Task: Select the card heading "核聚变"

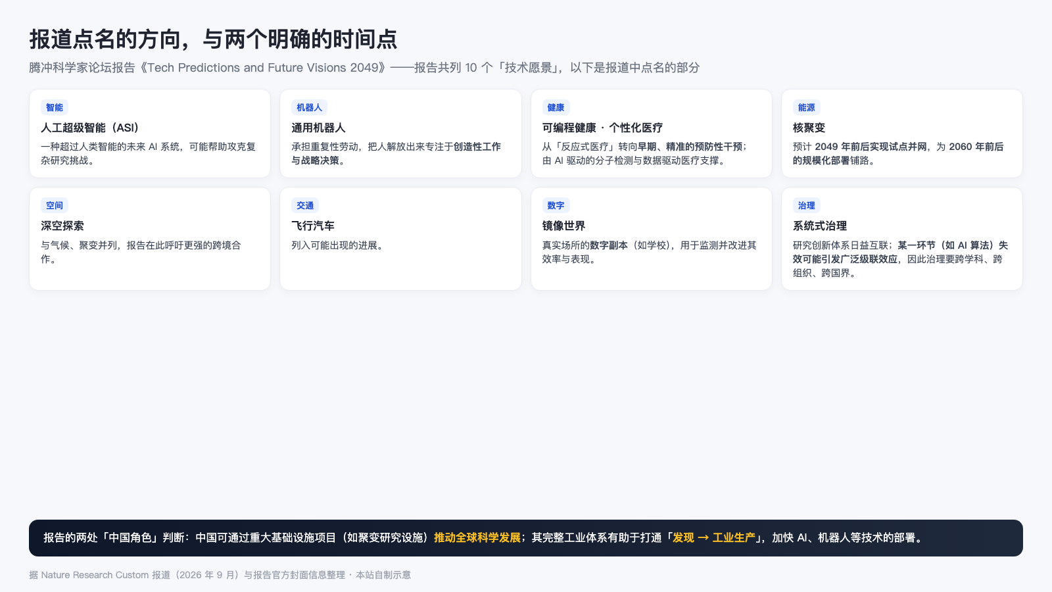Action: [x=809, y=128]
